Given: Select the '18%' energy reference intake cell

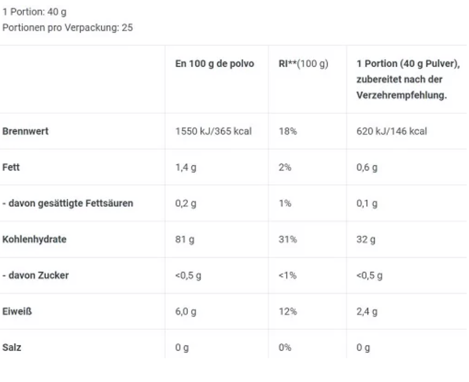Looking at the screenshot, I should [x=287, y=131].
